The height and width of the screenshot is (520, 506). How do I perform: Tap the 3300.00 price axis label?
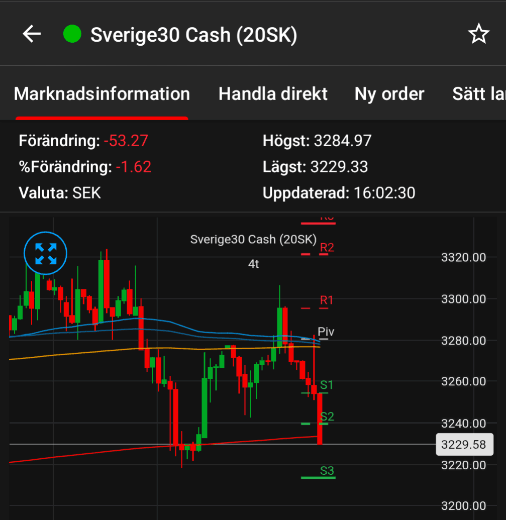(x=463, y=299)
